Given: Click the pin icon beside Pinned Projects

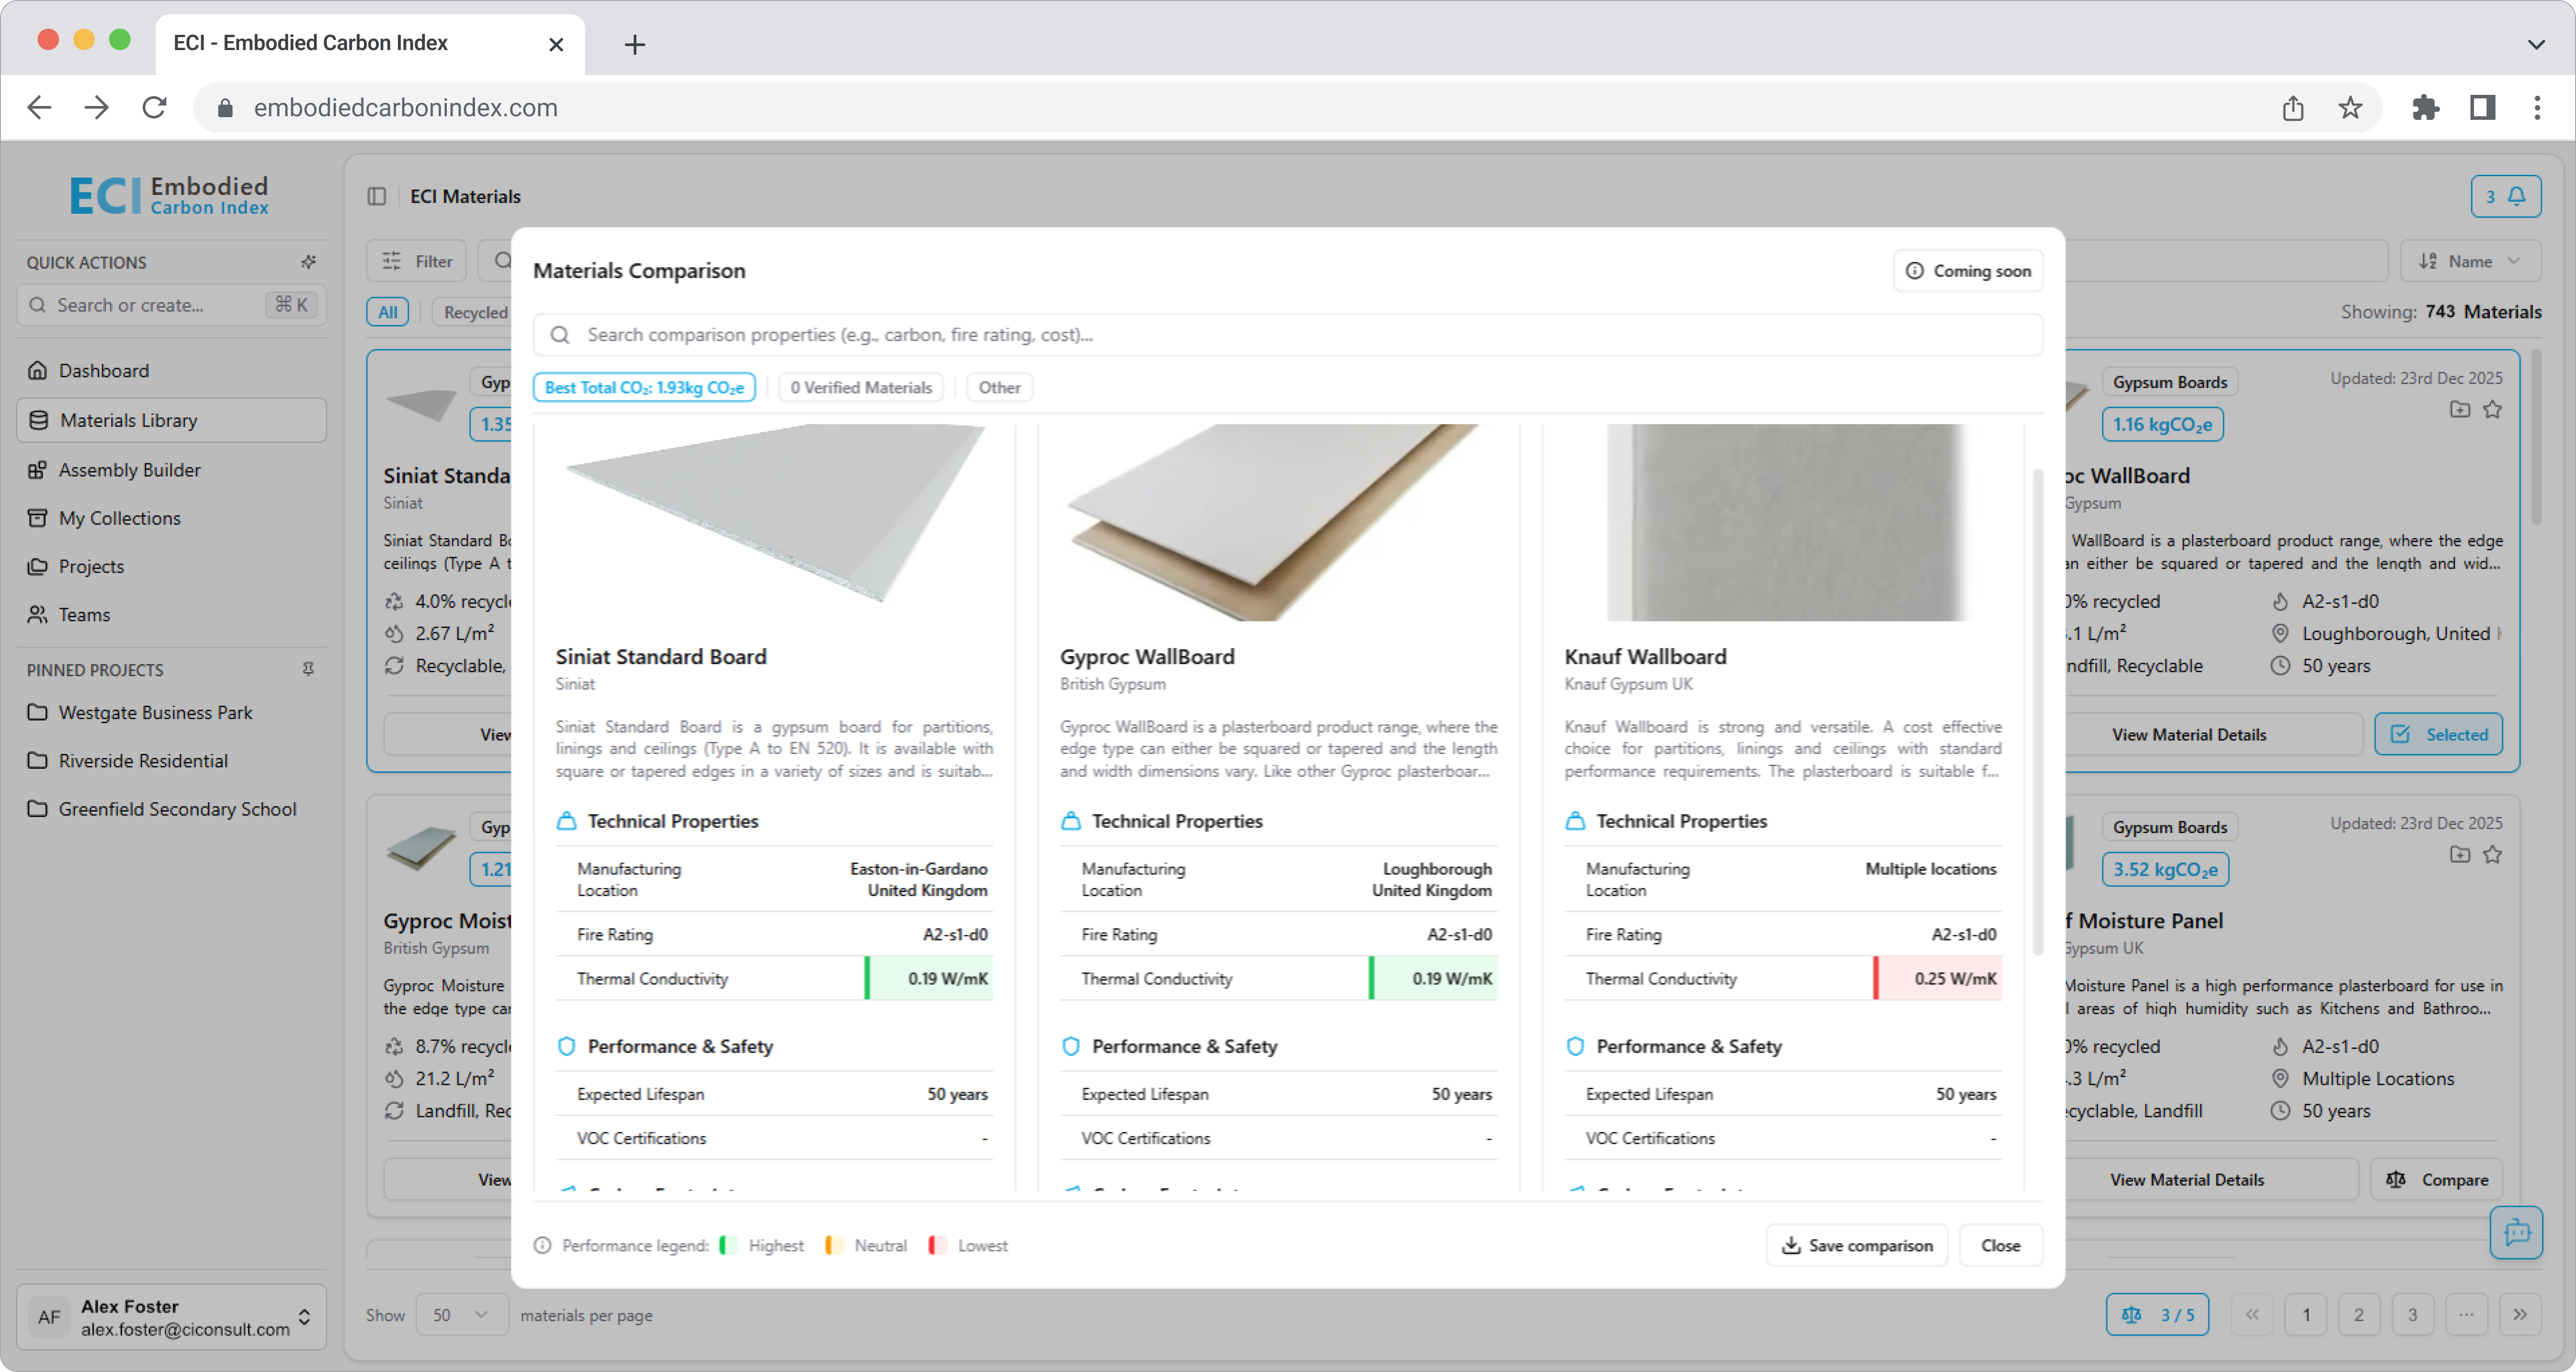Looking at the screenshot, I should pyautogui.click(x=308, y=669).
